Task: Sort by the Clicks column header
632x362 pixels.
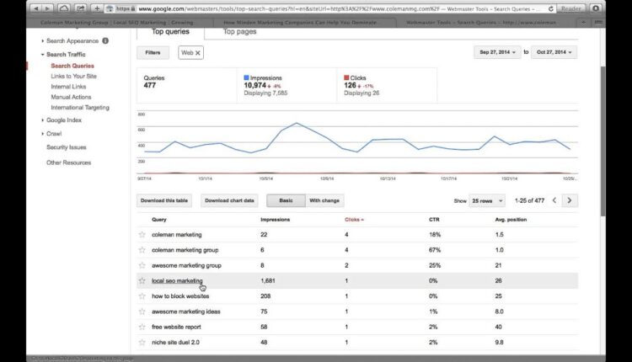Action: pos(354,220)
